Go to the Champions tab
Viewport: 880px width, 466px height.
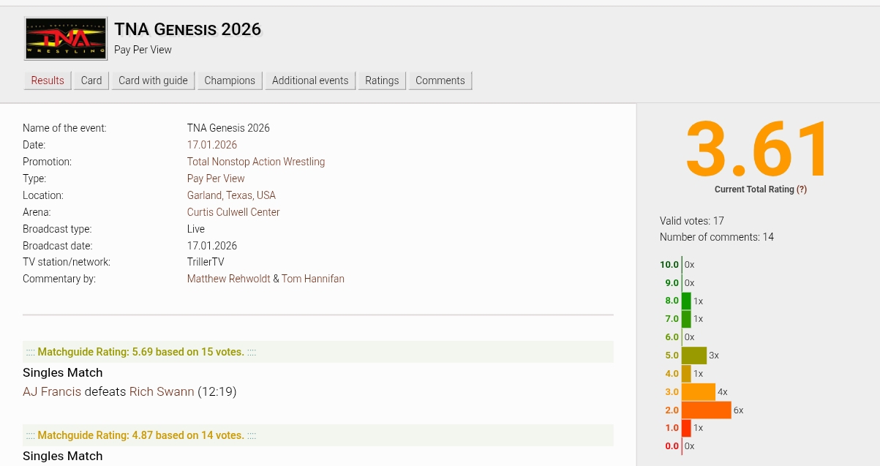tap(230, 80)
